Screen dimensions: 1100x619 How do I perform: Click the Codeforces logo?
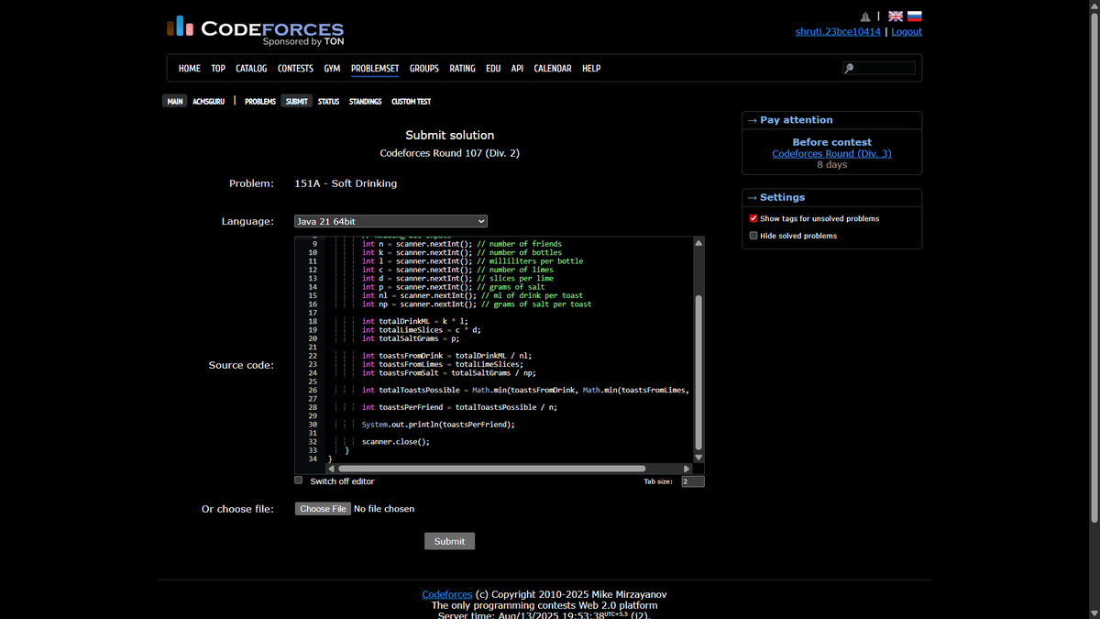click(256, 29)
